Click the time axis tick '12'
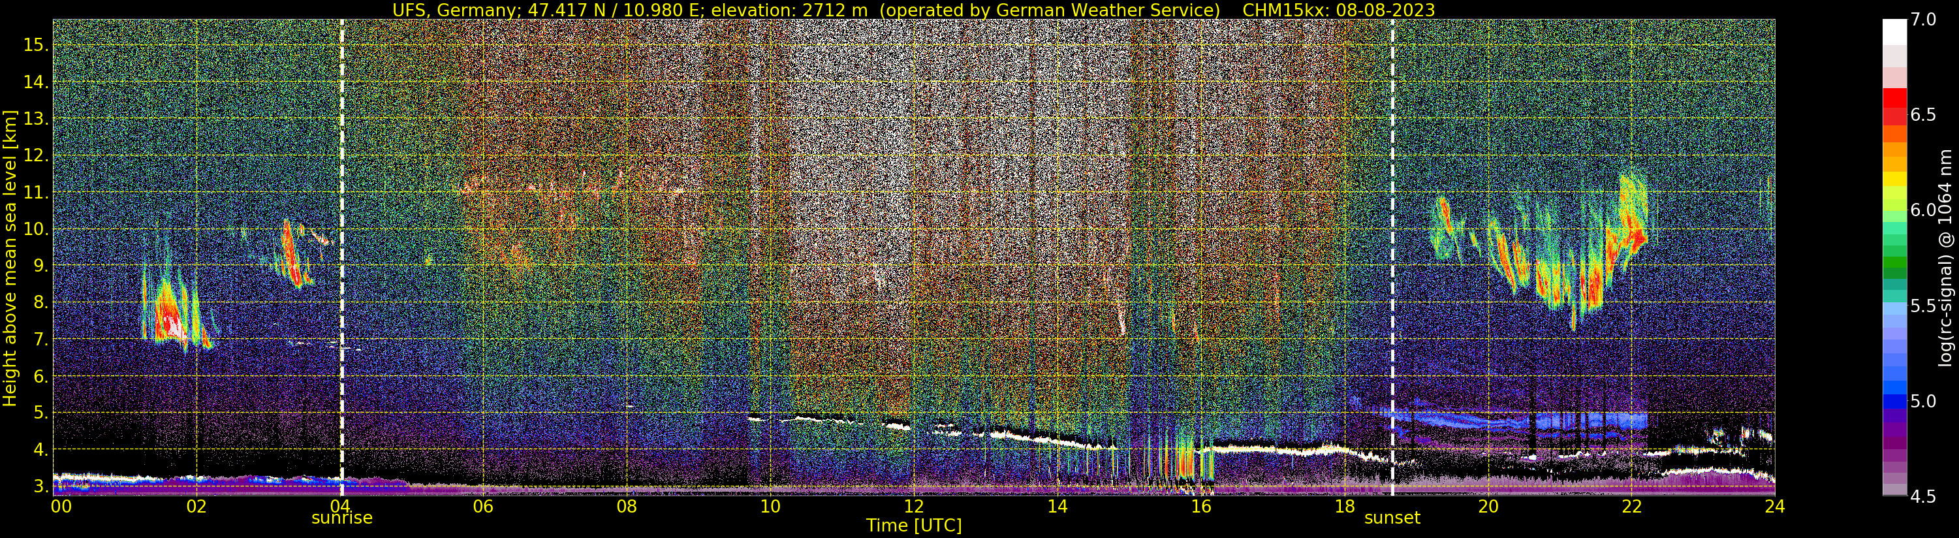 click(914, 506)
